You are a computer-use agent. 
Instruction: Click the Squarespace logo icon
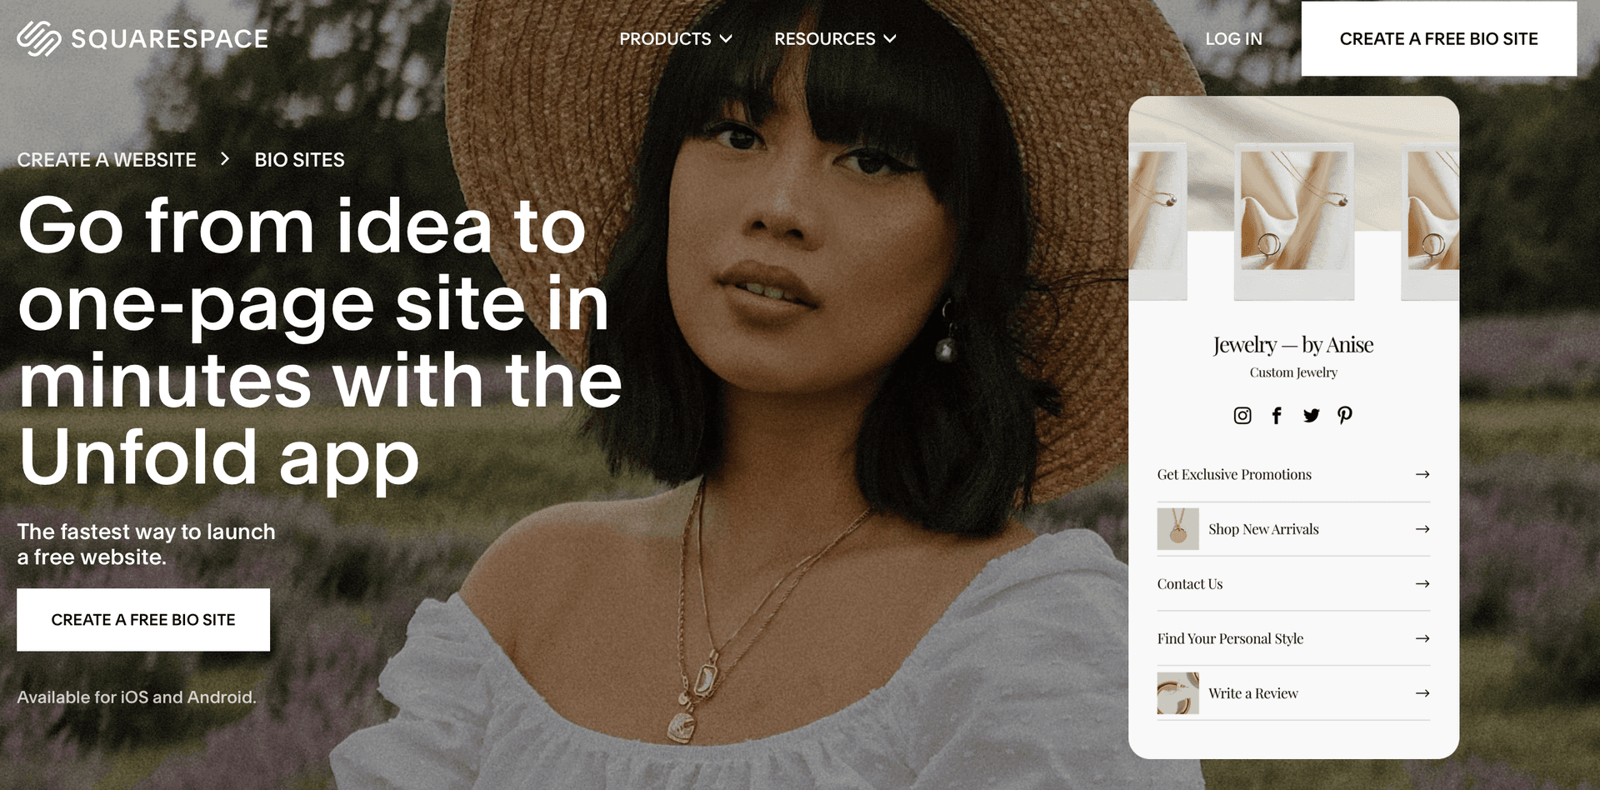pos(38,38)
